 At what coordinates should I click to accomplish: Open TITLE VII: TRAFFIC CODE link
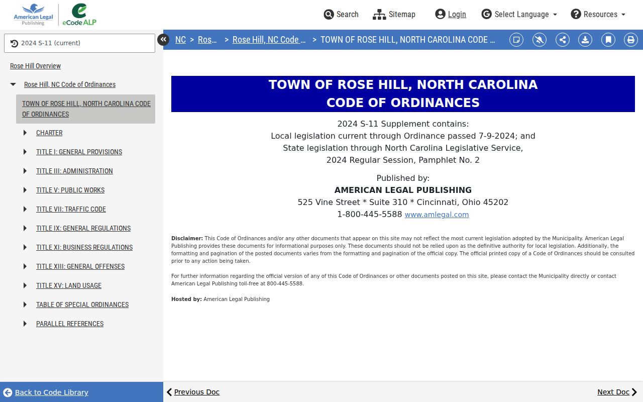coord(71,209)
